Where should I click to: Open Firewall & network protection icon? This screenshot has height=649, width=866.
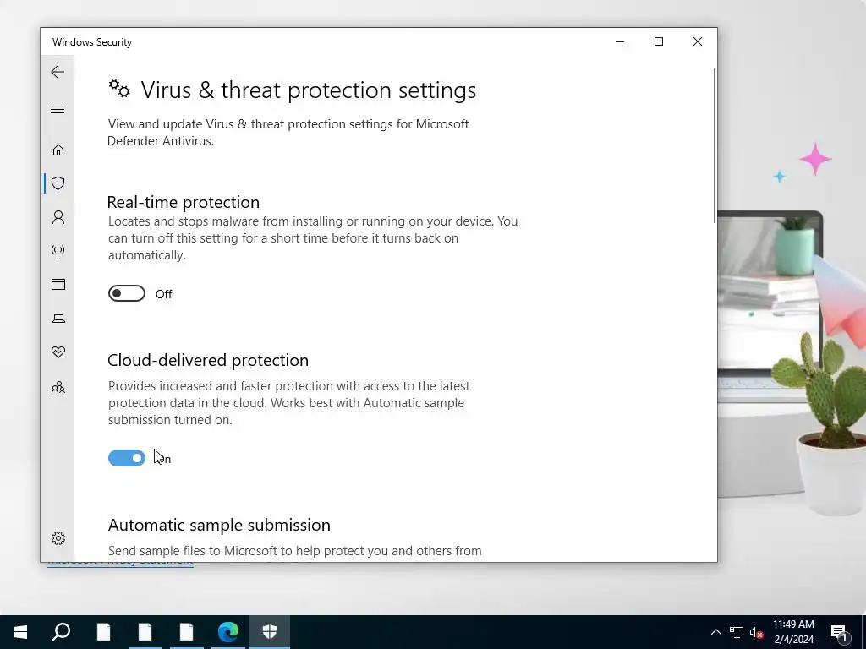pyautogui.click(x=58, y=251)
